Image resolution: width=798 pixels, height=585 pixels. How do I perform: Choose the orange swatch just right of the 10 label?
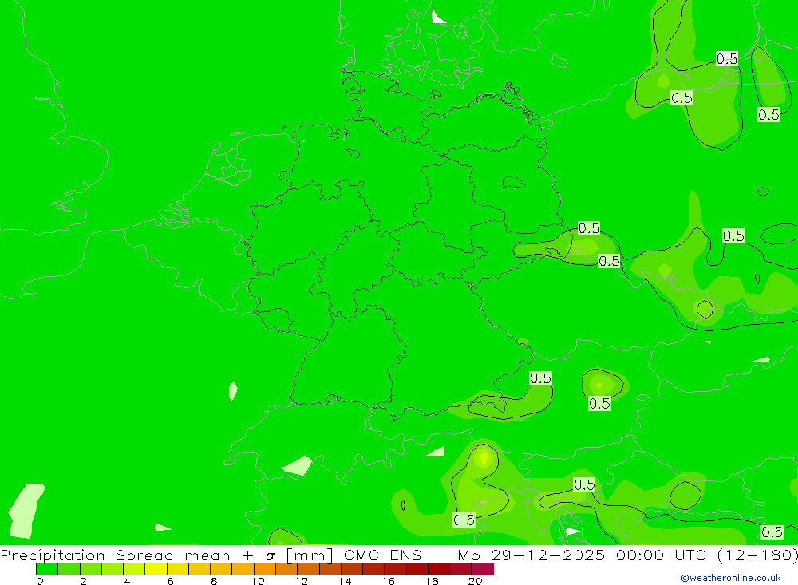coord(265,569)
